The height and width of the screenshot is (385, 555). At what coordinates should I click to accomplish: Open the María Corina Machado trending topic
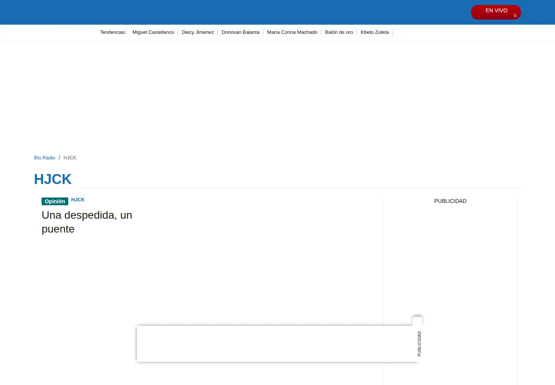pos(292,32)
